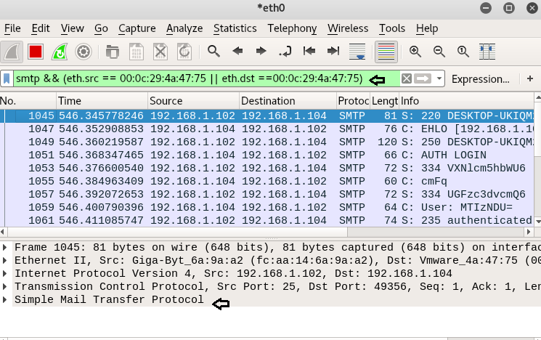Expand Transmission Control Protocol details
The image size is (541, 340).
pos(5,286)
